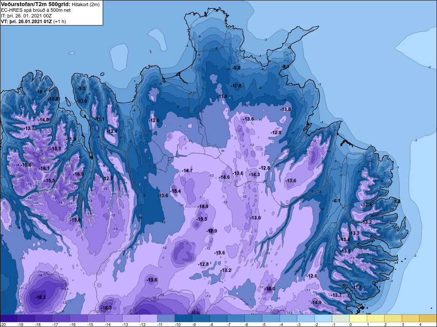Click the pale green legend swatch above -1

(340, 318)
